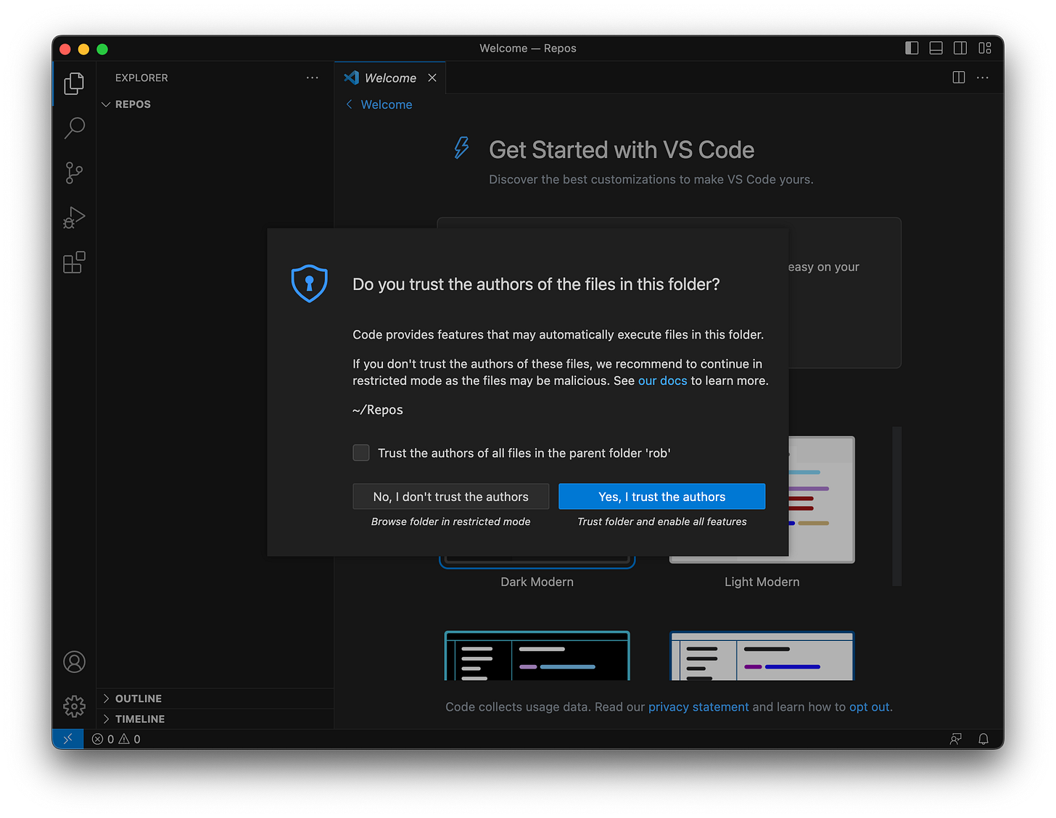The height and width of the screenshot is (818, 1056).
Task: Select the Dark Modern theme thumbnail
Action: pyautogui.click(x=537, y=561)
